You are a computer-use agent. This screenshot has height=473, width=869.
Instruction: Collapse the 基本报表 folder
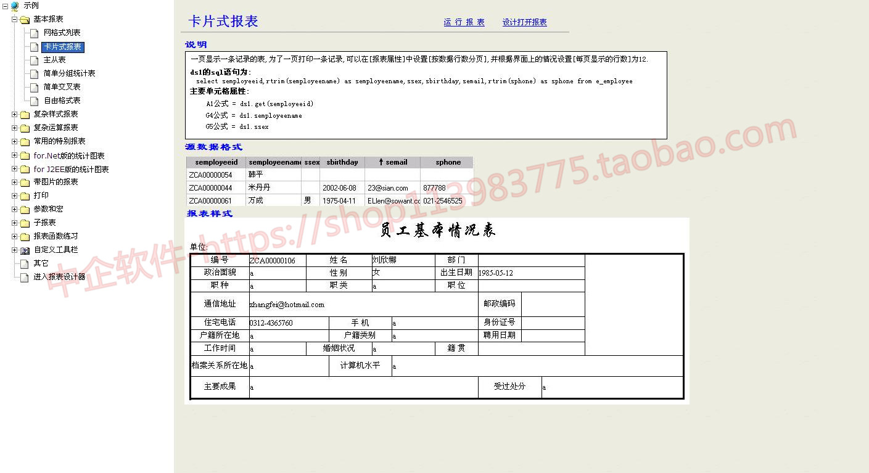(x=15, y=19)
